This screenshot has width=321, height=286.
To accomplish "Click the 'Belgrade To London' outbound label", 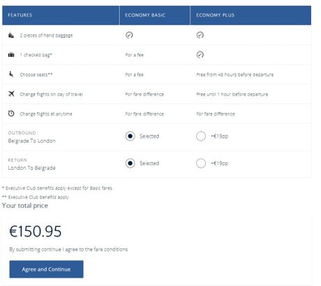I will pos(32,141).
